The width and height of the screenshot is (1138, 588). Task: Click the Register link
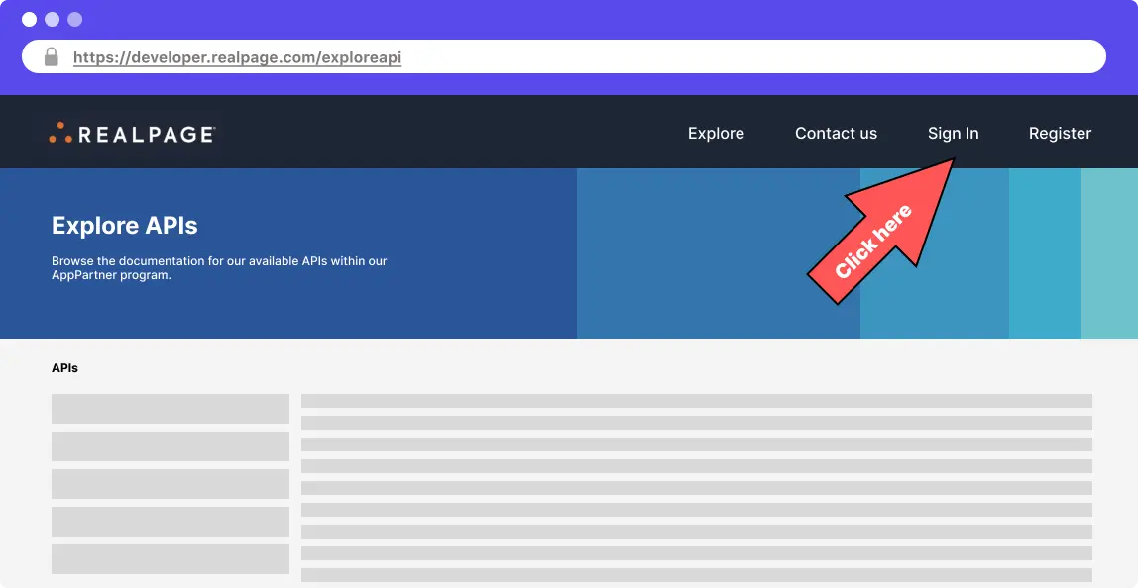1060,134
